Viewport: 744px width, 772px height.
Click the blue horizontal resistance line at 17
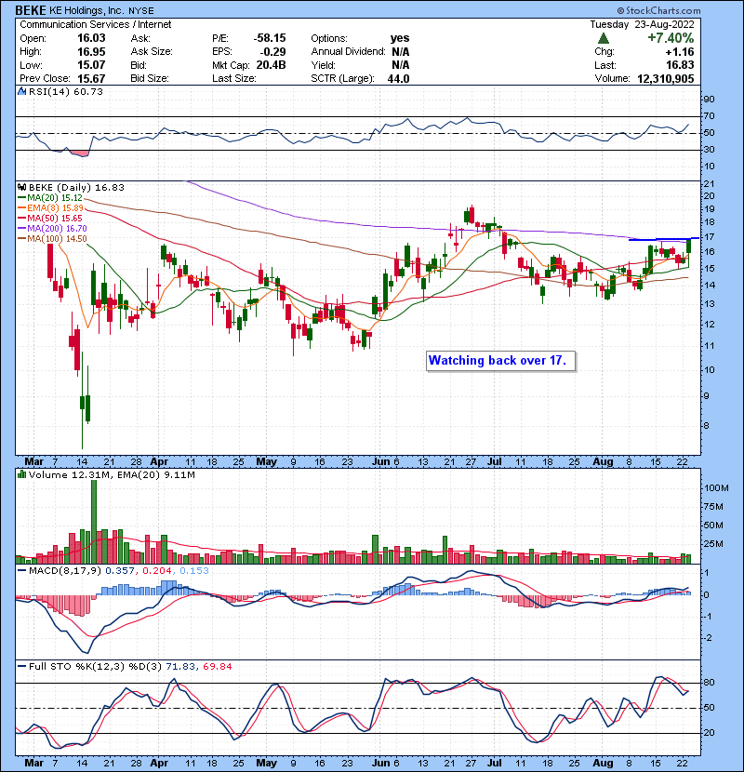[x=664, y=239]
